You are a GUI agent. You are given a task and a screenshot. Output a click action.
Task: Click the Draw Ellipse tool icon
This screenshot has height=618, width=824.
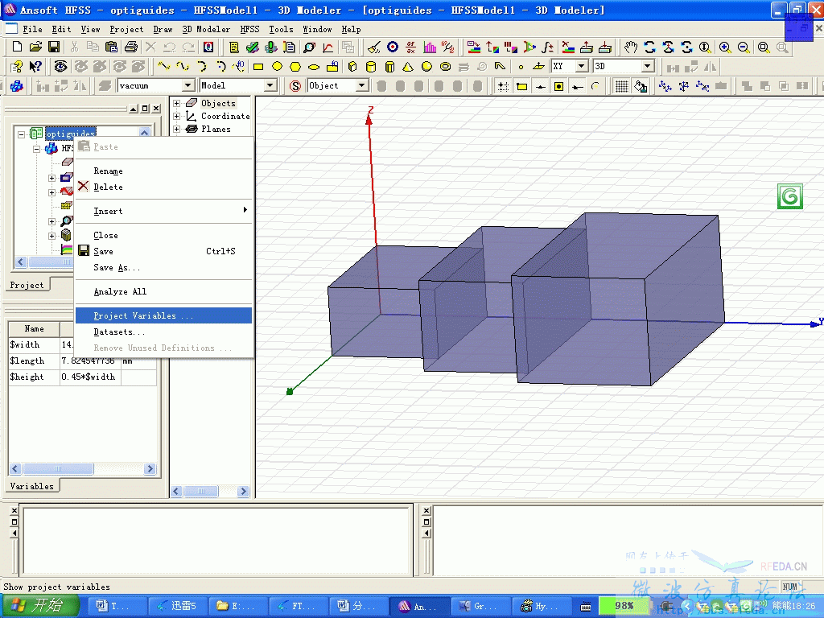tap(314, 67)
